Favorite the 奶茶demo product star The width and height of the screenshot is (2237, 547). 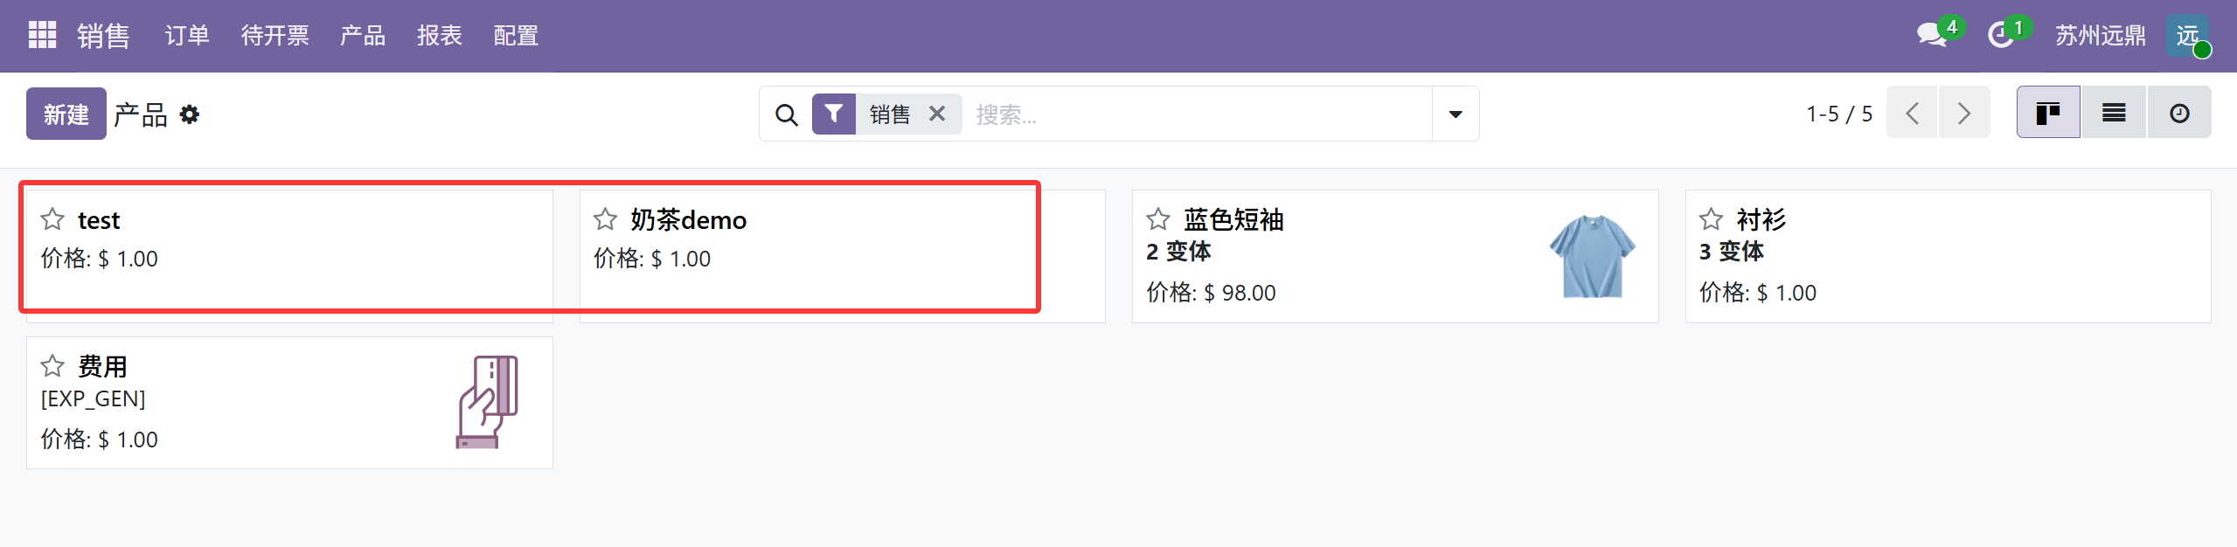606,219
